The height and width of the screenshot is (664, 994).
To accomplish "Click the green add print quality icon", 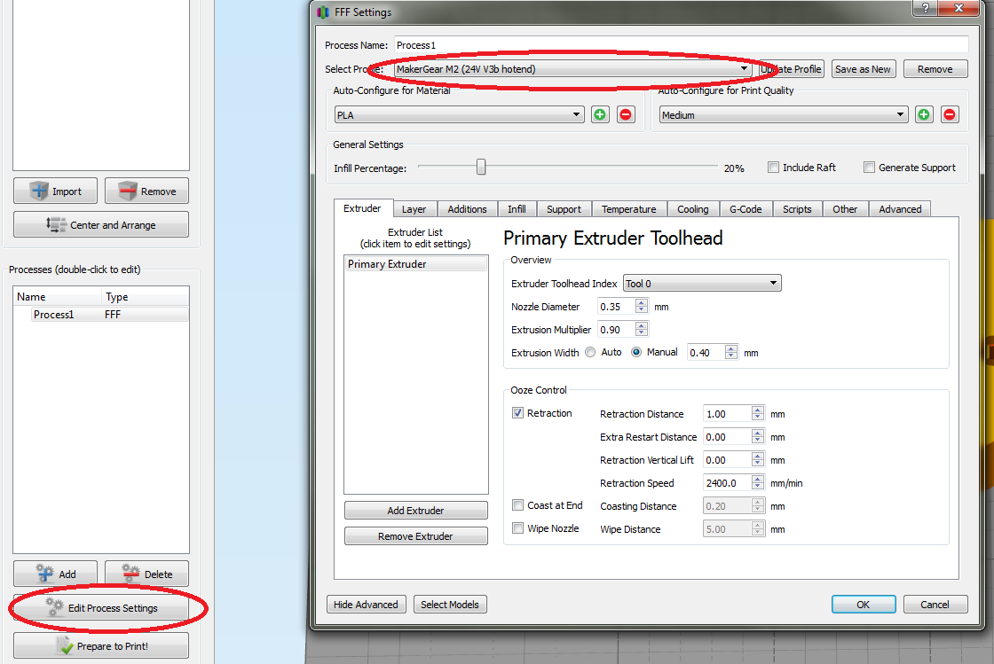I will click(924, 114).
